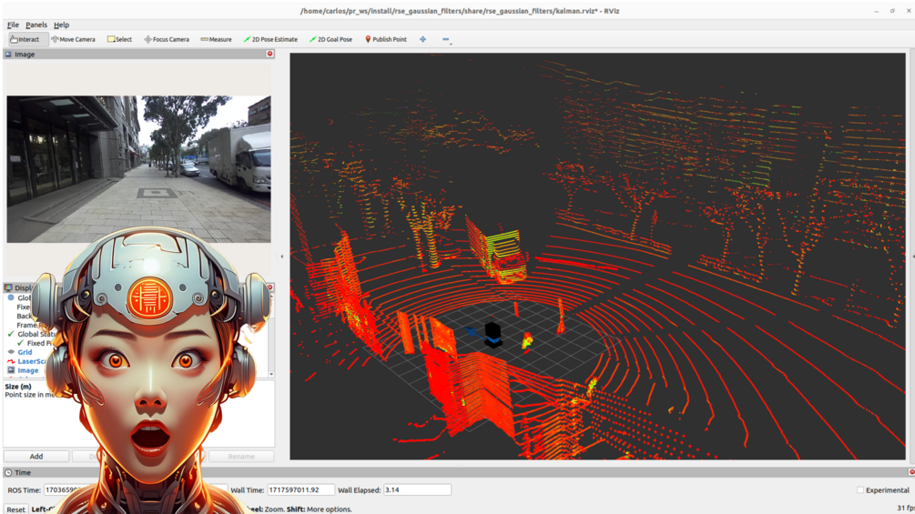The width and height of the screenshot is (915, 514).
Task: Activate the Focus Camera tool
Action: pos(167,39)
